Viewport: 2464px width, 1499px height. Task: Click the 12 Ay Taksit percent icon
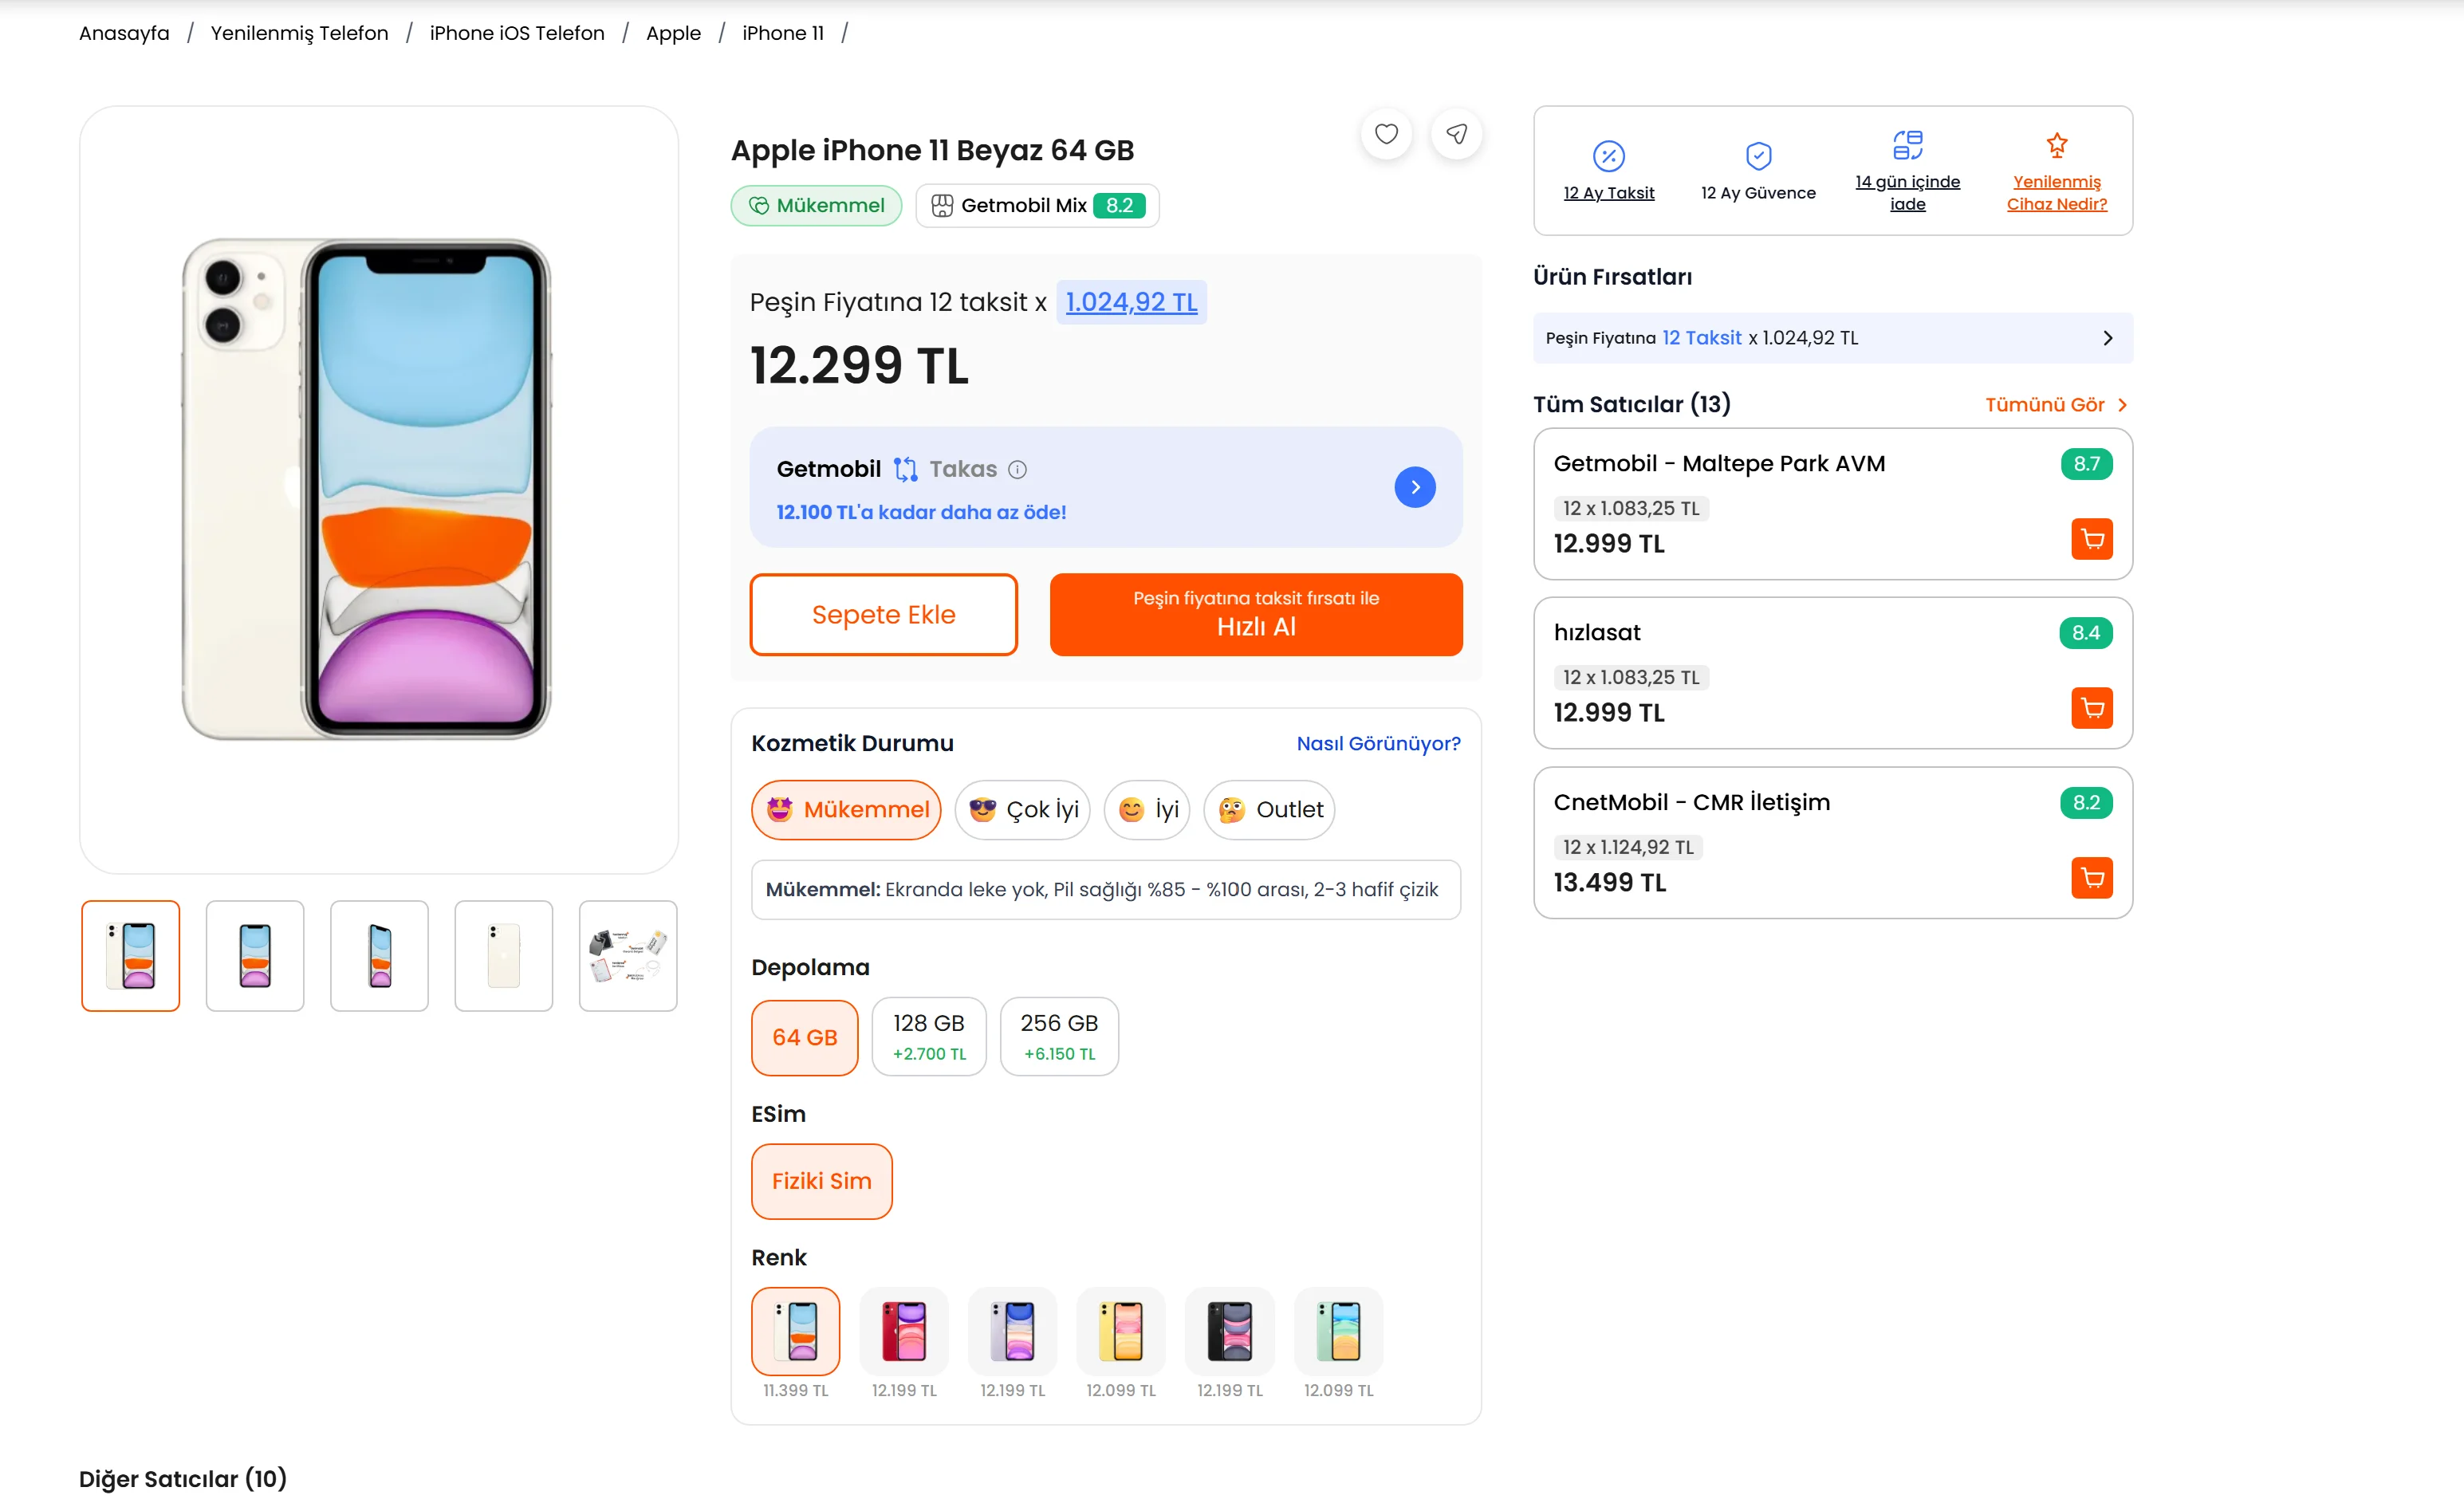[1608, 156]
